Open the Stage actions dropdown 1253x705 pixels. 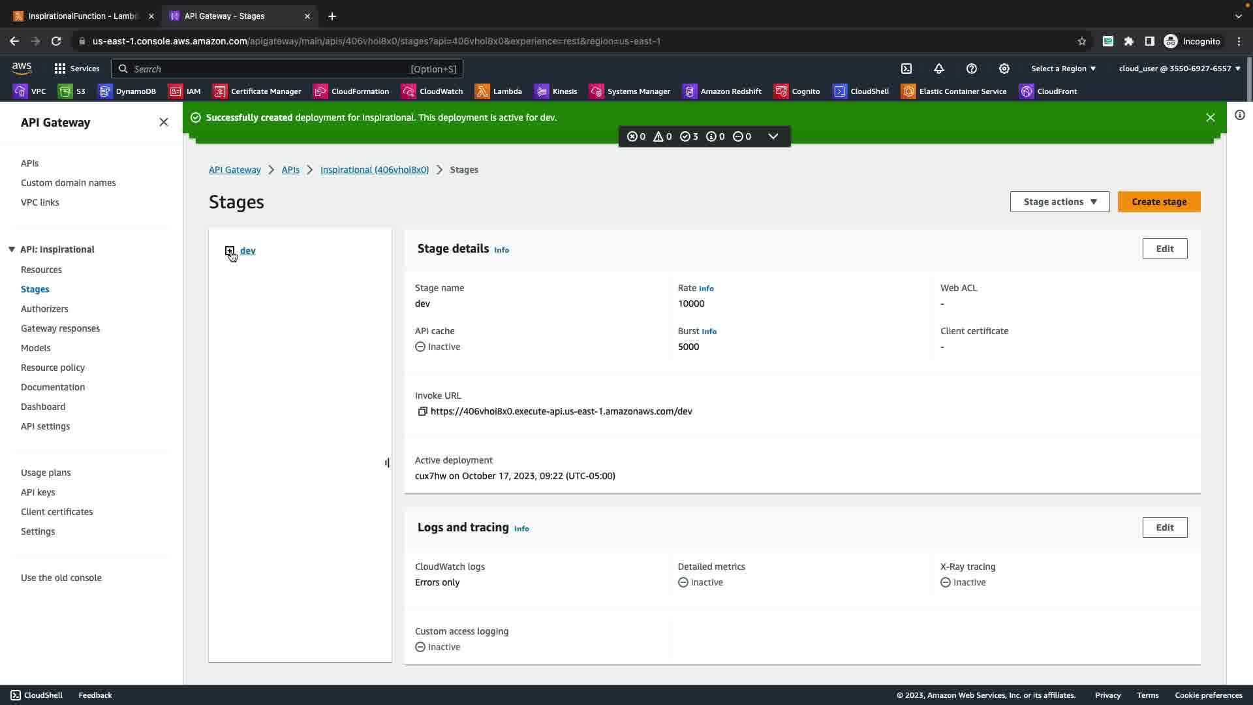point(1059,202)
